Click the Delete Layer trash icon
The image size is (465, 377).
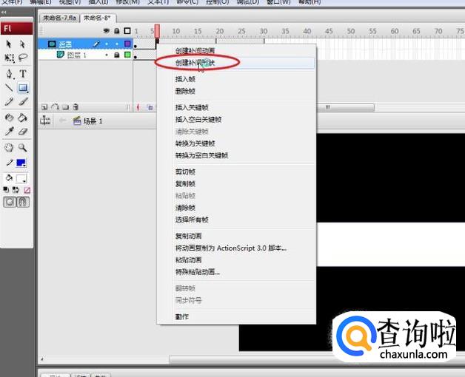tap(76, 107)
